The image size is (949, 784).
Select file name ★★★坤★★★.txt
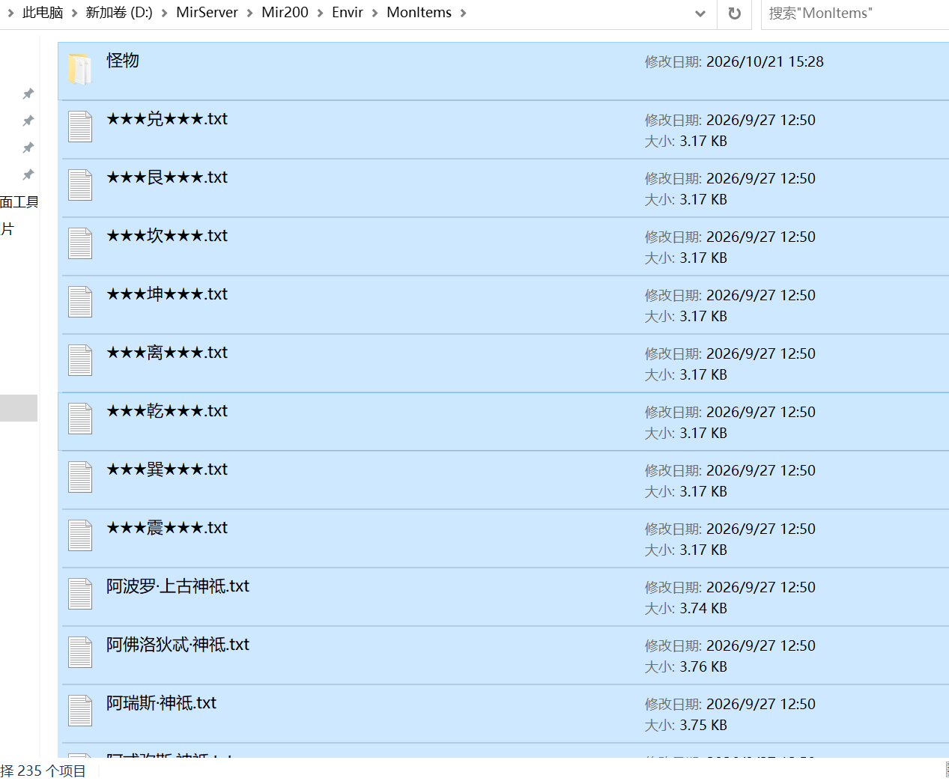tap(167, 294)
